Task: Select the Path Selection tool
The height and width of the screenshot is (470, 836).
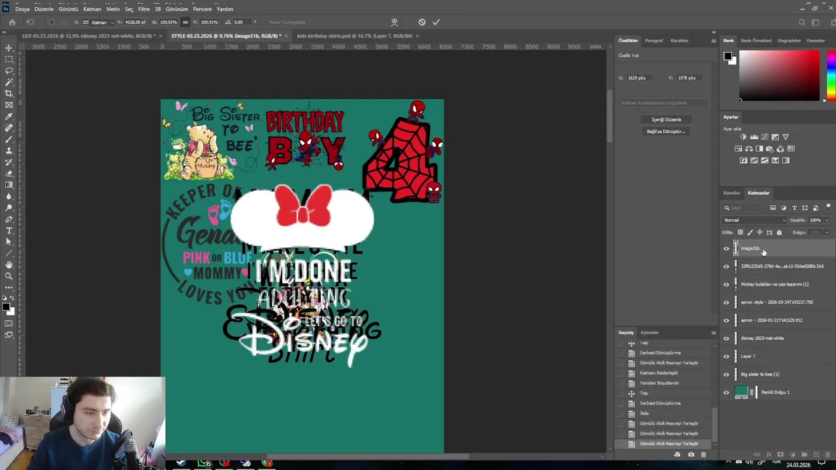Action: point(8,242)
